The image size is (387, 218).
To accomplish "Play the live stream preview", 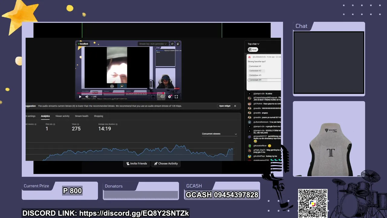I will pos(80,97).
